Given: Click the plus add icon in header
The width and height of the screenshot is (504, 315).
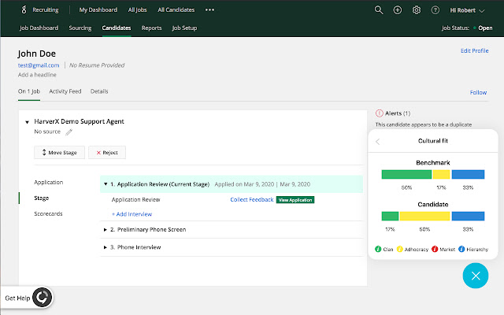Looking at the screenshot, I should point(398,10).
